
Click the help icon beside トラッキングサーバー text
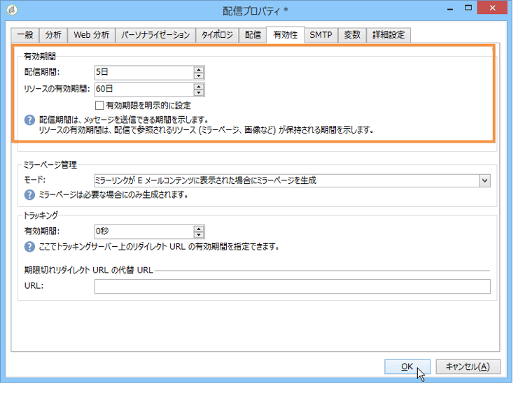click(30, 247)
